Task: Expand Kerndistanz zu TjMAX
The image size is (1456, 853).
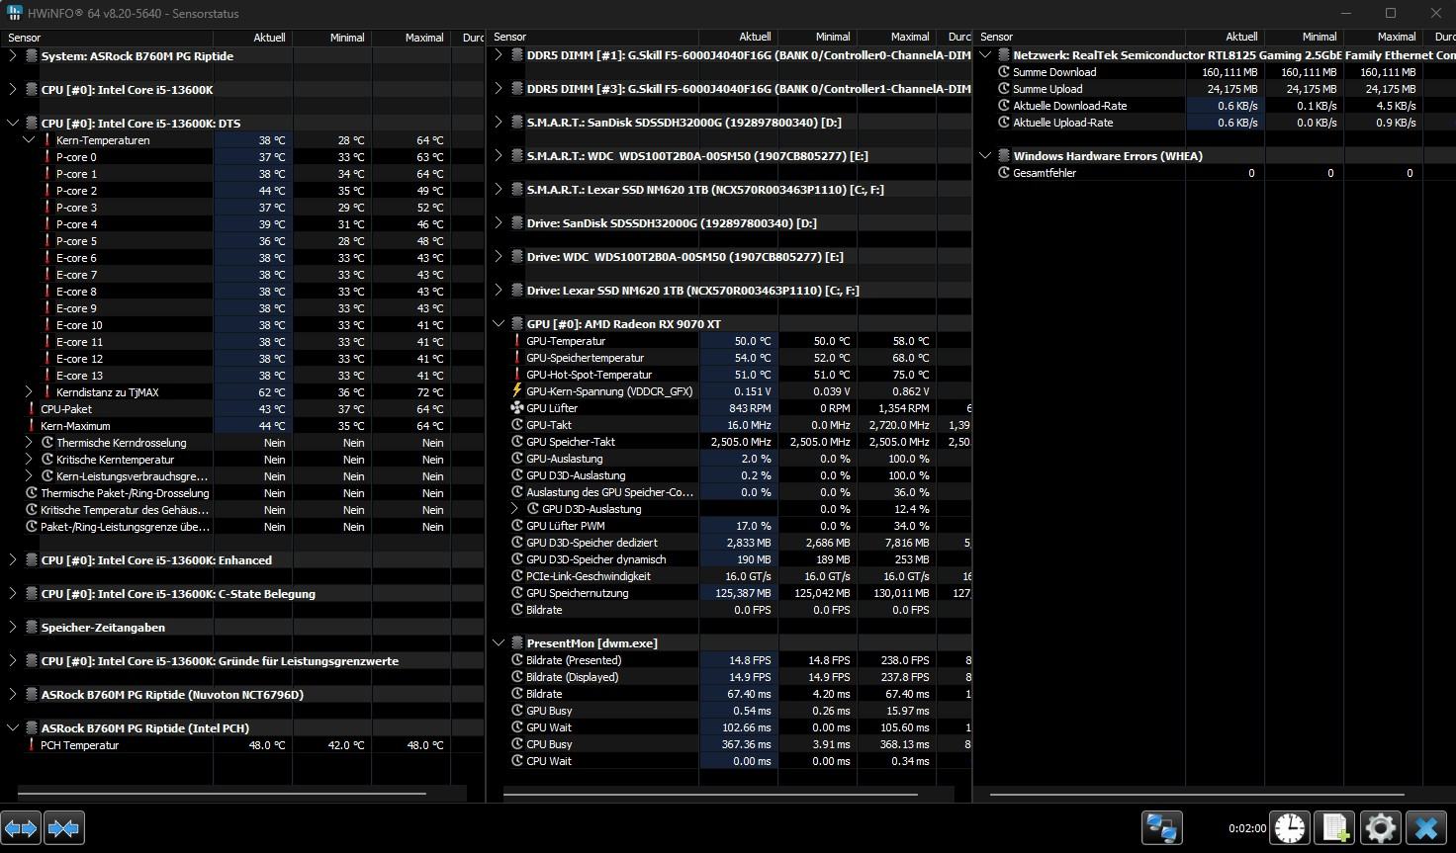Action: click(x=29, y=392)
